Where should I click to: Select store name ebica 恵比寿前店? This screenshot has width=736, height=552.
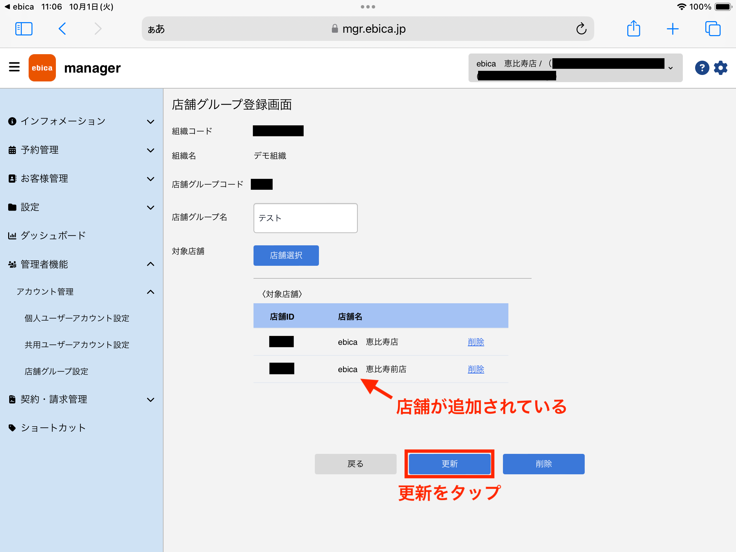click(372, 369)
